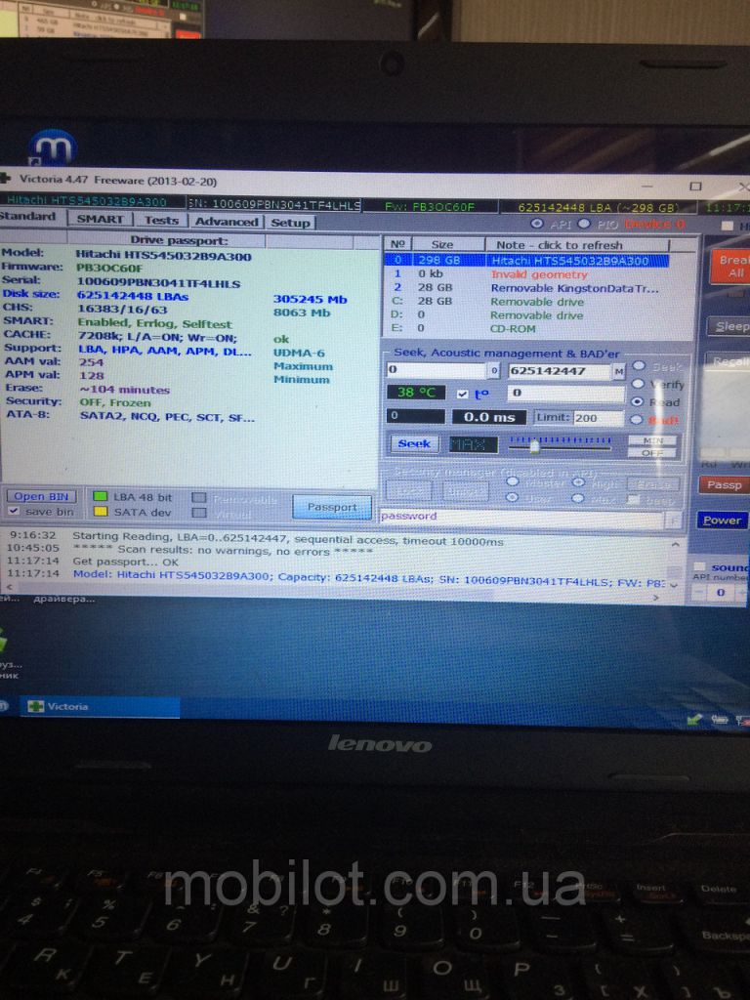
Task: Click the Open BIN button
Action: [x=41, y=496]
